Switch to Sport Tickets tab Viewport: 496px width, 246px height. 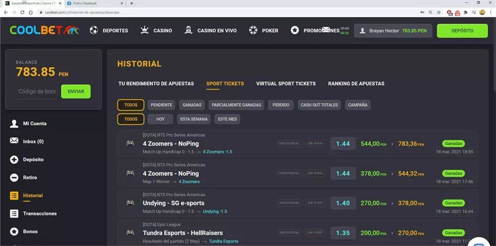click(x=225, y=84)
